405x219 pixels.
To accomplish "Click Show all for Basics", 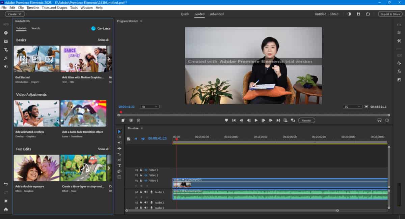I will (x=103, y=40).
